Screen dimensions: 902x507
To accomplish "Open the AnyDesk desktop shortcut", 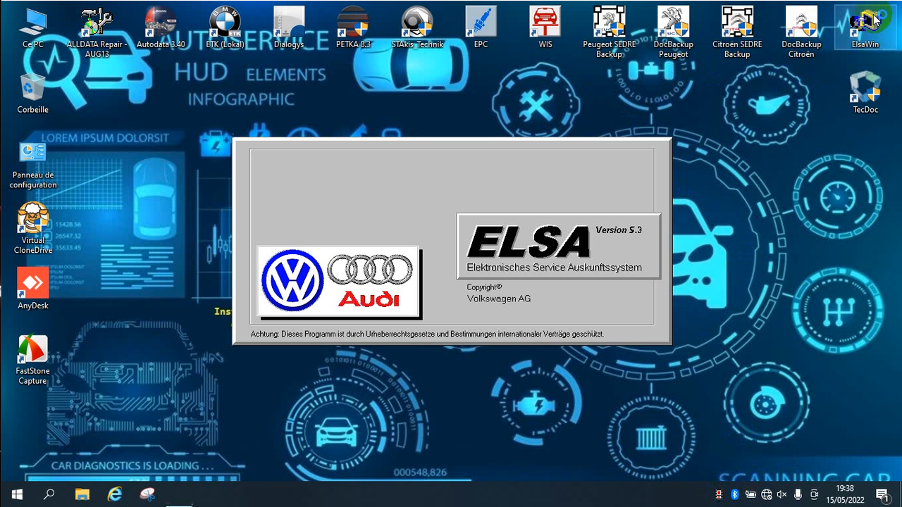I will coord(32,288).
